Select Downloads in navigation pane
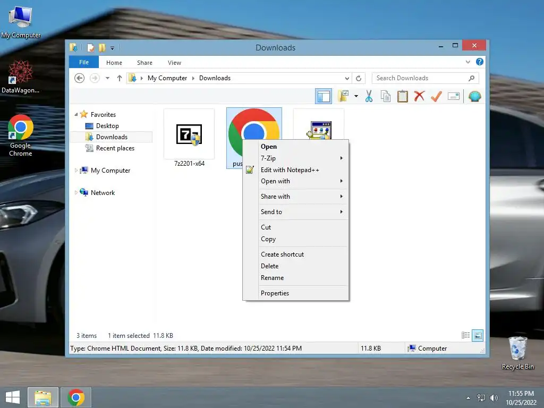The image size is (544, 408). point(112,137)
